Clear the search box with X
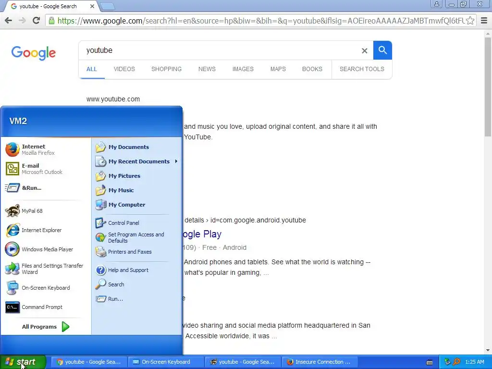492x369 pixels. (x=364, y=50)
